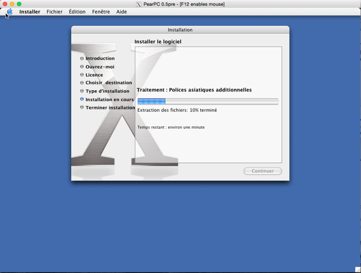
Task: Click the Temps restant : environ une minute text
Action: [x=171, y=127]
